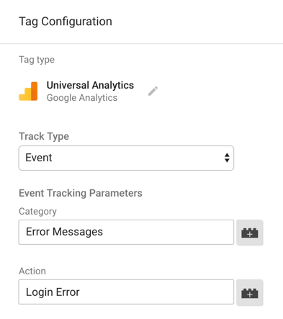The height and width of the screenshot is (319, 283).
Task: Click empty area right of Login Error text
Action: coord(156,292)
